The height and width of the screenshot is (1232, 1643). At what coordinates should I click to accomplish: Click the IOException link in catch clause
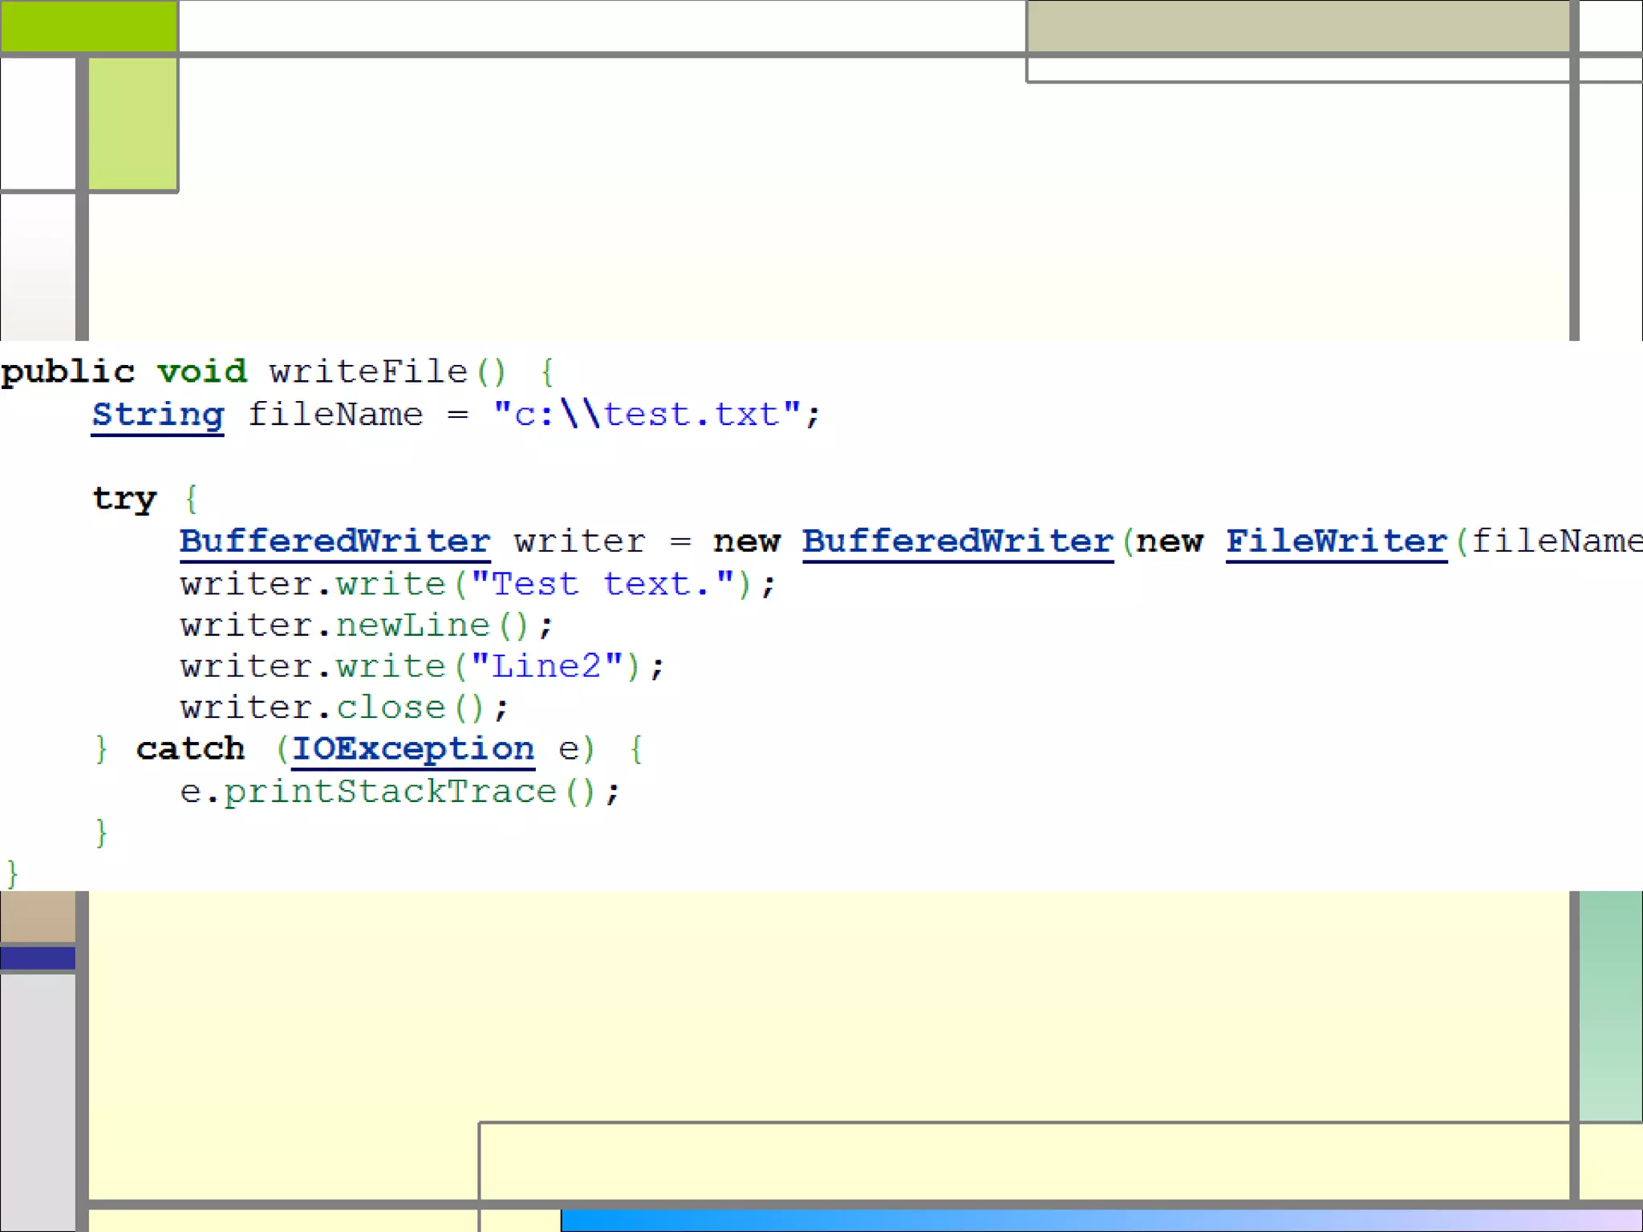click(412, 749)
